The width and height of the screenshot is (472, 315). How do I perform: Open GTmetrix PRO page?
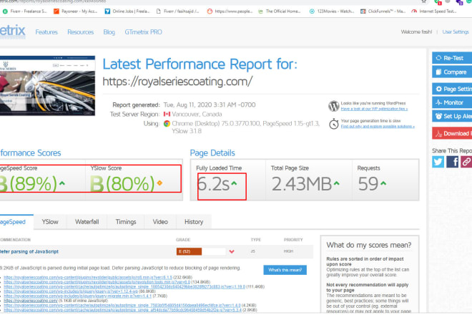click(x=143, y=32)
